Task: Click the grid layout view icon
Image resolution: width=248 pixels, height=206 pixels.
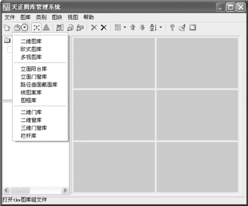Action: pos(118,28)
